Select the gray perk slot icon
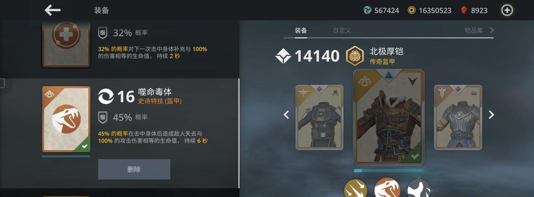This screenshot has width=534, height=197. pos(419,189)
